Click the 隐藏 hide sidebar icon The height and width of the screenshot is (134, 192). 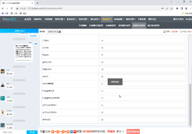coord(42,32)
